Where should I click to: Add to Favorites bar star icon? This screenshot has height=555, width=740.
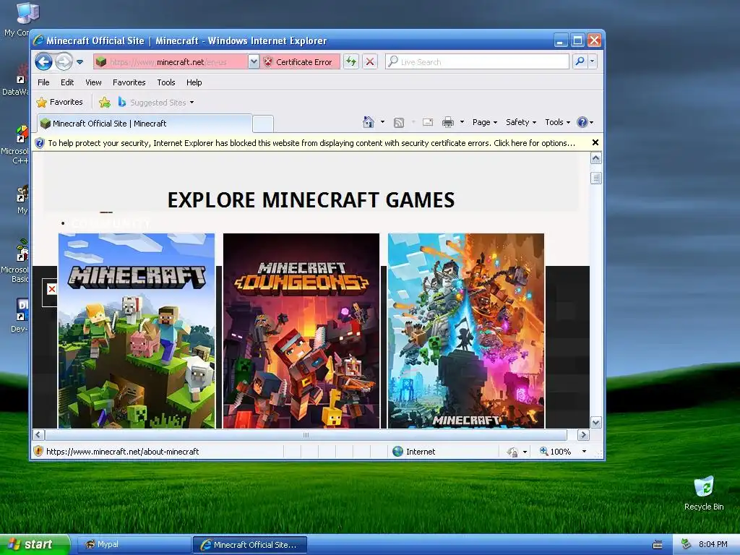tap(105, 102)
